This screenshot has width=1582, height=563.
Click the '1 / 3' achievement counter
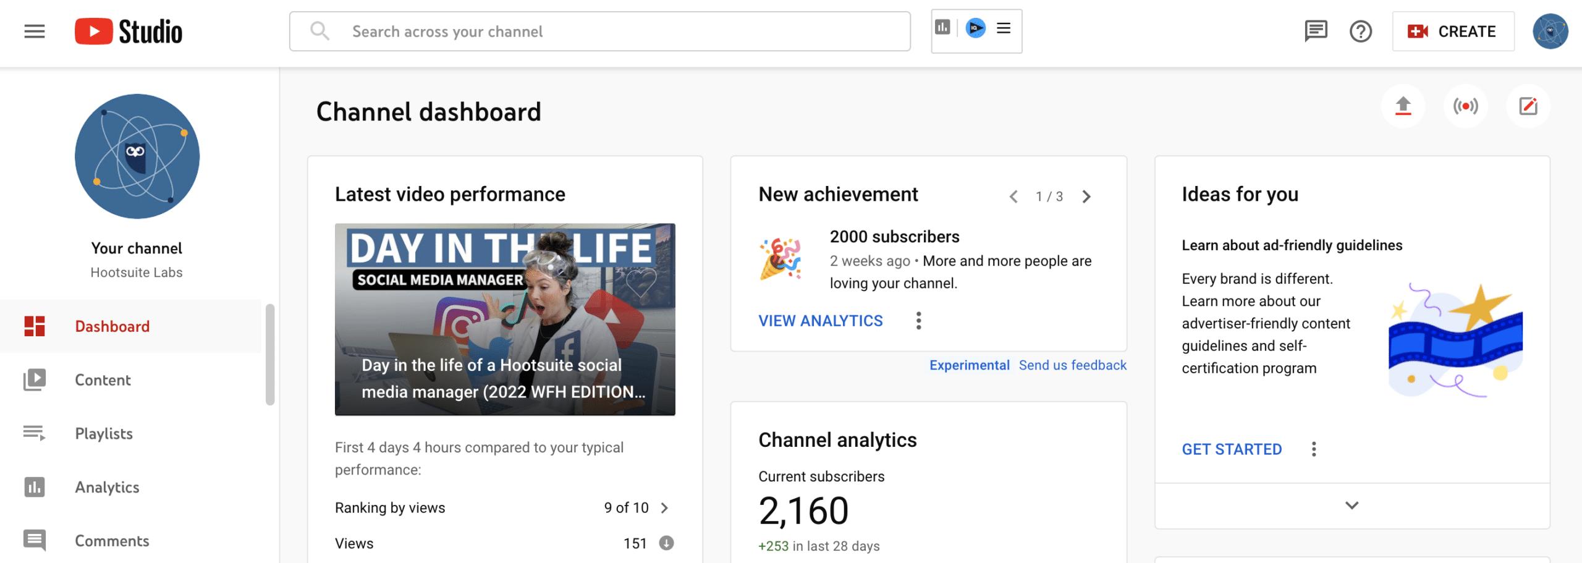point(1049,197)
